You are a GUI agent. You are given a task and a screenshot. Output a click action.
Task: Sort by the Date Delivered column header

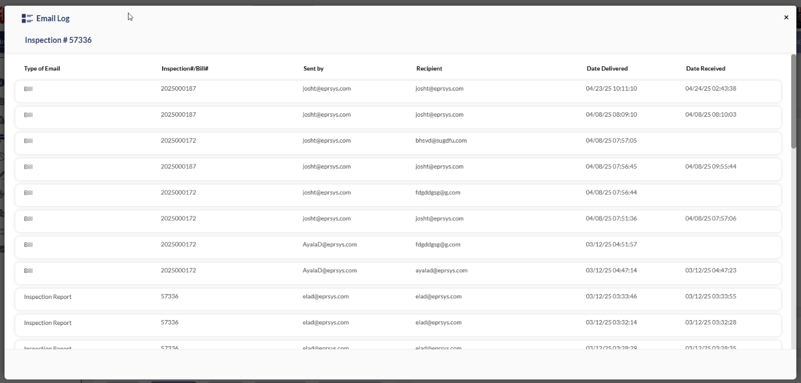tap(607, 69)
